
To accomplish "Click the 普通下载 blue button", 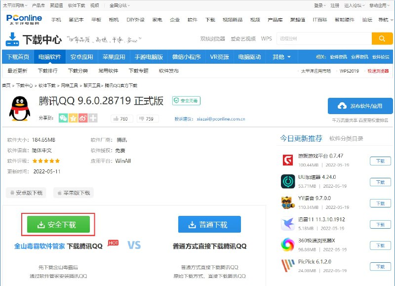I will click(209, 224).
